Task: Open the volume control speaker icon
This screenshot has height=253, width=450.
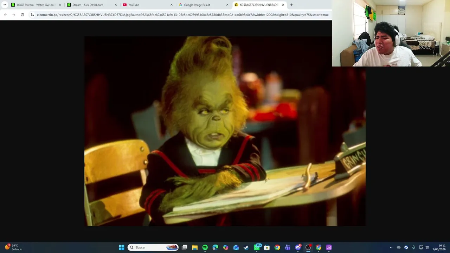Action: tap(427, 247)
